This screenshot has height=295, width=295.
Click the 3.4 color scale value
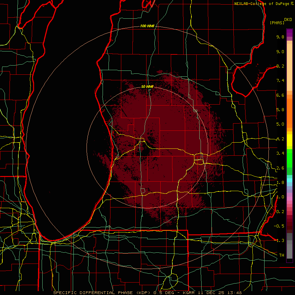point(280,153)
